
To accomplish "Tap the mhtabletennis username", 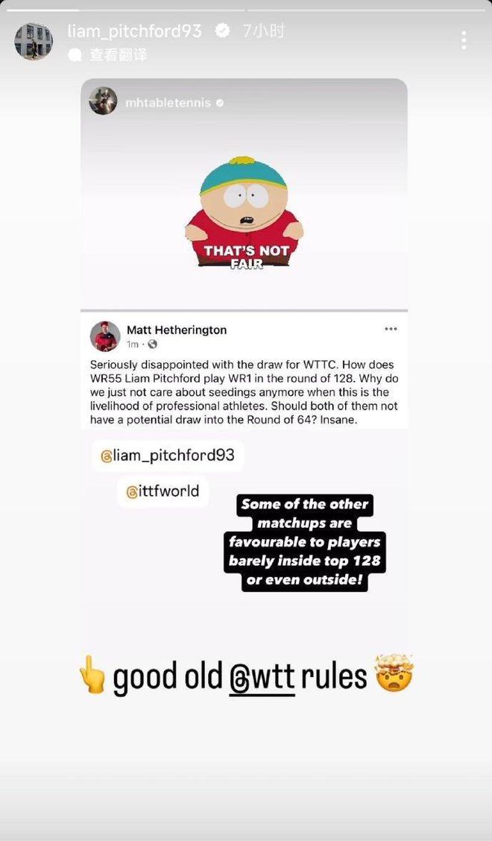I will pos(168,102).
